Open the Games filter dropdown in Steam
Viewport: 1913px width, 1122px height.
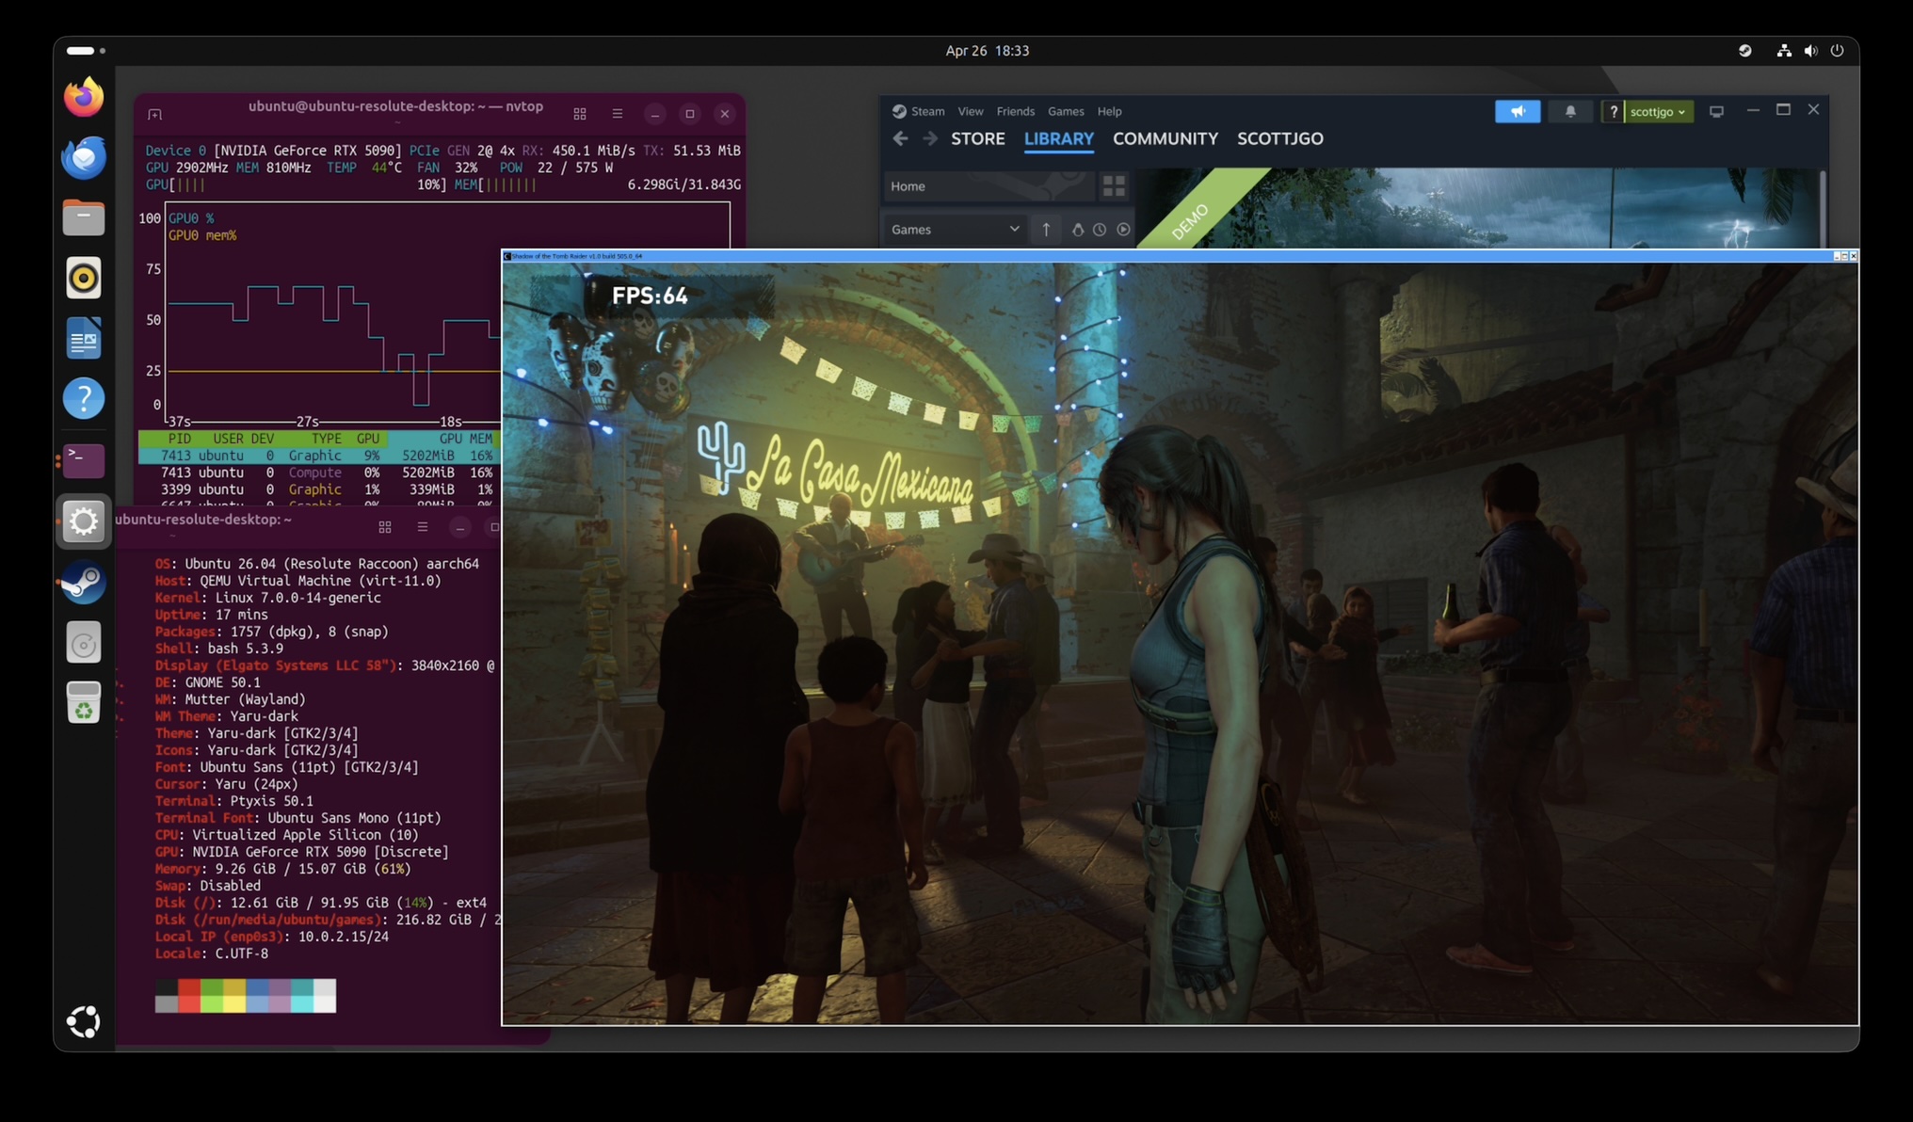coord(955,230)
